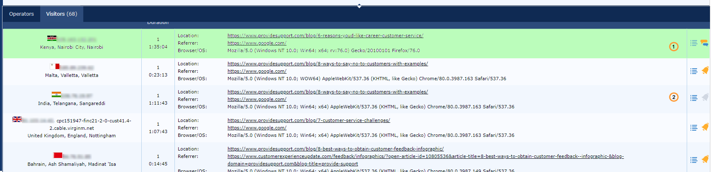The height and width of the screenshot is (172, 712).
Task: Click 'Browser/OS:' label in India row
Action: pyautogui.click(x=192, y=107)
